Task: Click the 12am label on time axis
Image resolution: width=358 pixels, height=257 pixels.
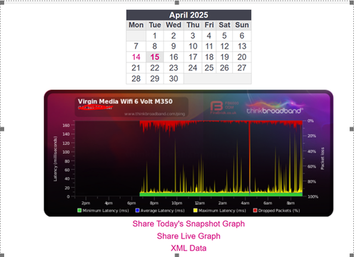Action: coord(199,203)
